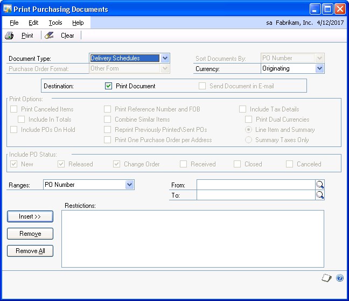This screenshot has width=349, height=301.
Task: Click the 4/12/2017 date in the header
Action: click(330, 23)
